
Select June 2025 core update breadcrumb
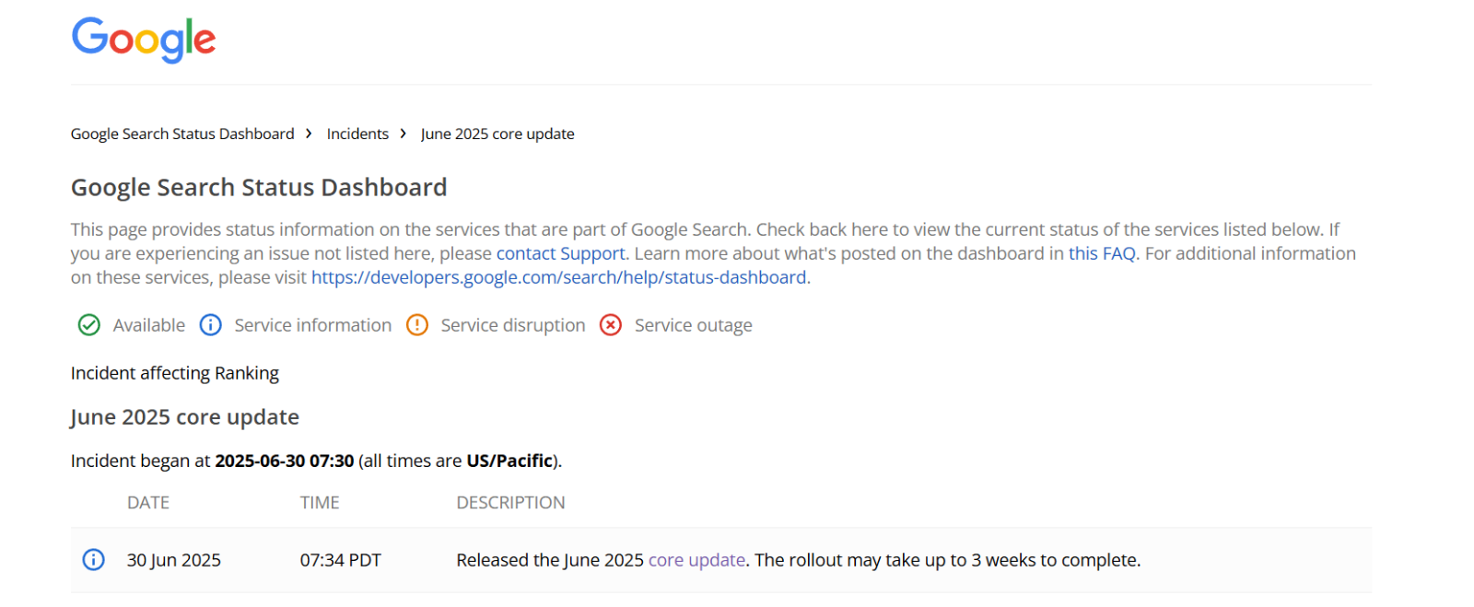click(x=497, y=134)
